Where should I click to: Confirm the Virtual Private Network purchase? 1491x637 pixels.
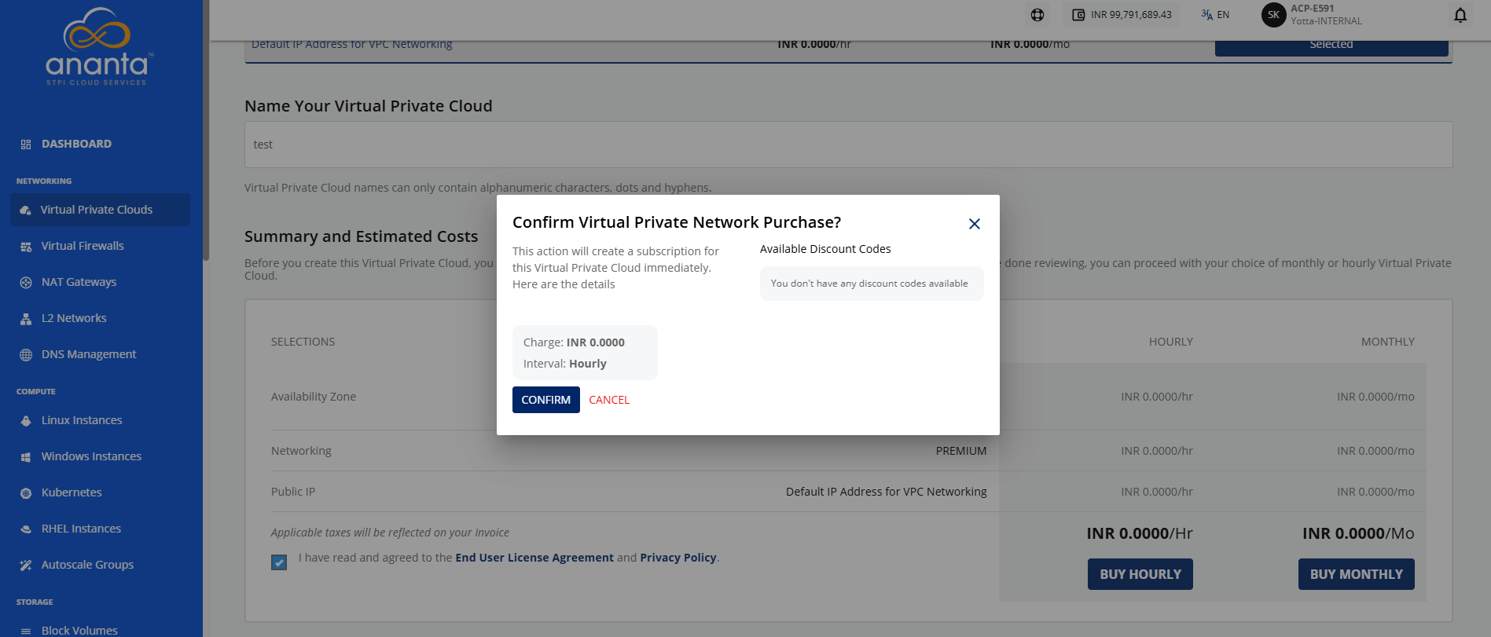click(x=546, y=400)
